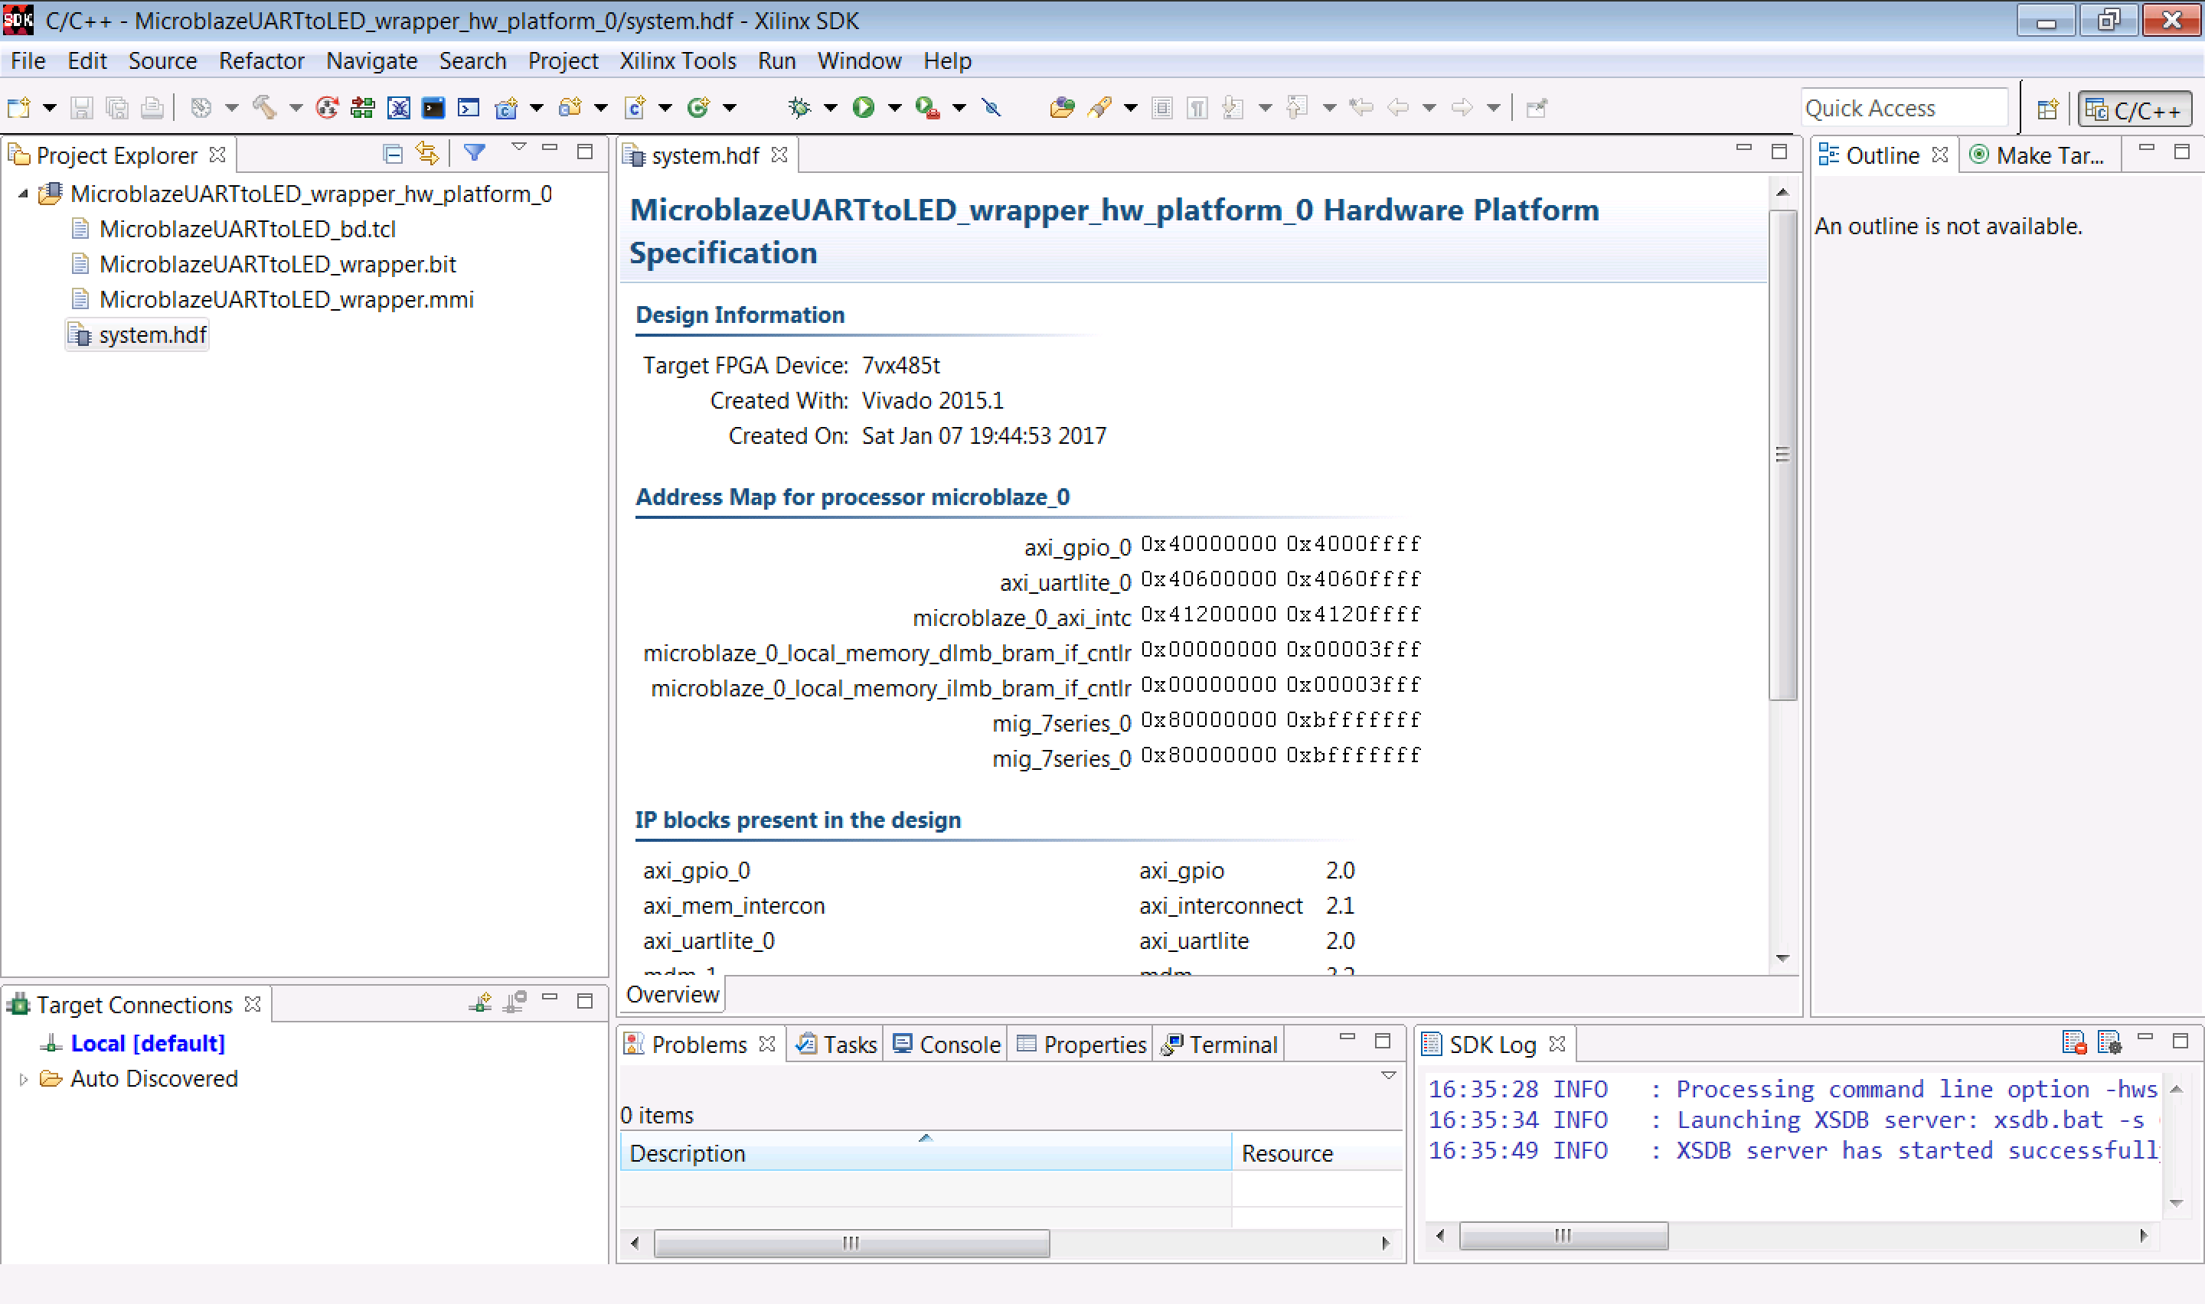Click the Run with external tools icon
Image resolution: width=2205 pixels, height=1304 pixels.
click(927, 108)
